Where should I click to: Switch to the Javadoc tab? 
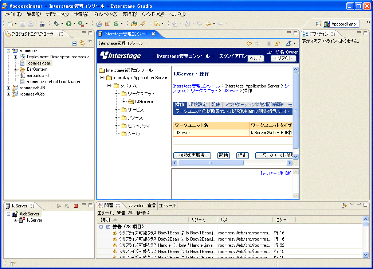137,206
